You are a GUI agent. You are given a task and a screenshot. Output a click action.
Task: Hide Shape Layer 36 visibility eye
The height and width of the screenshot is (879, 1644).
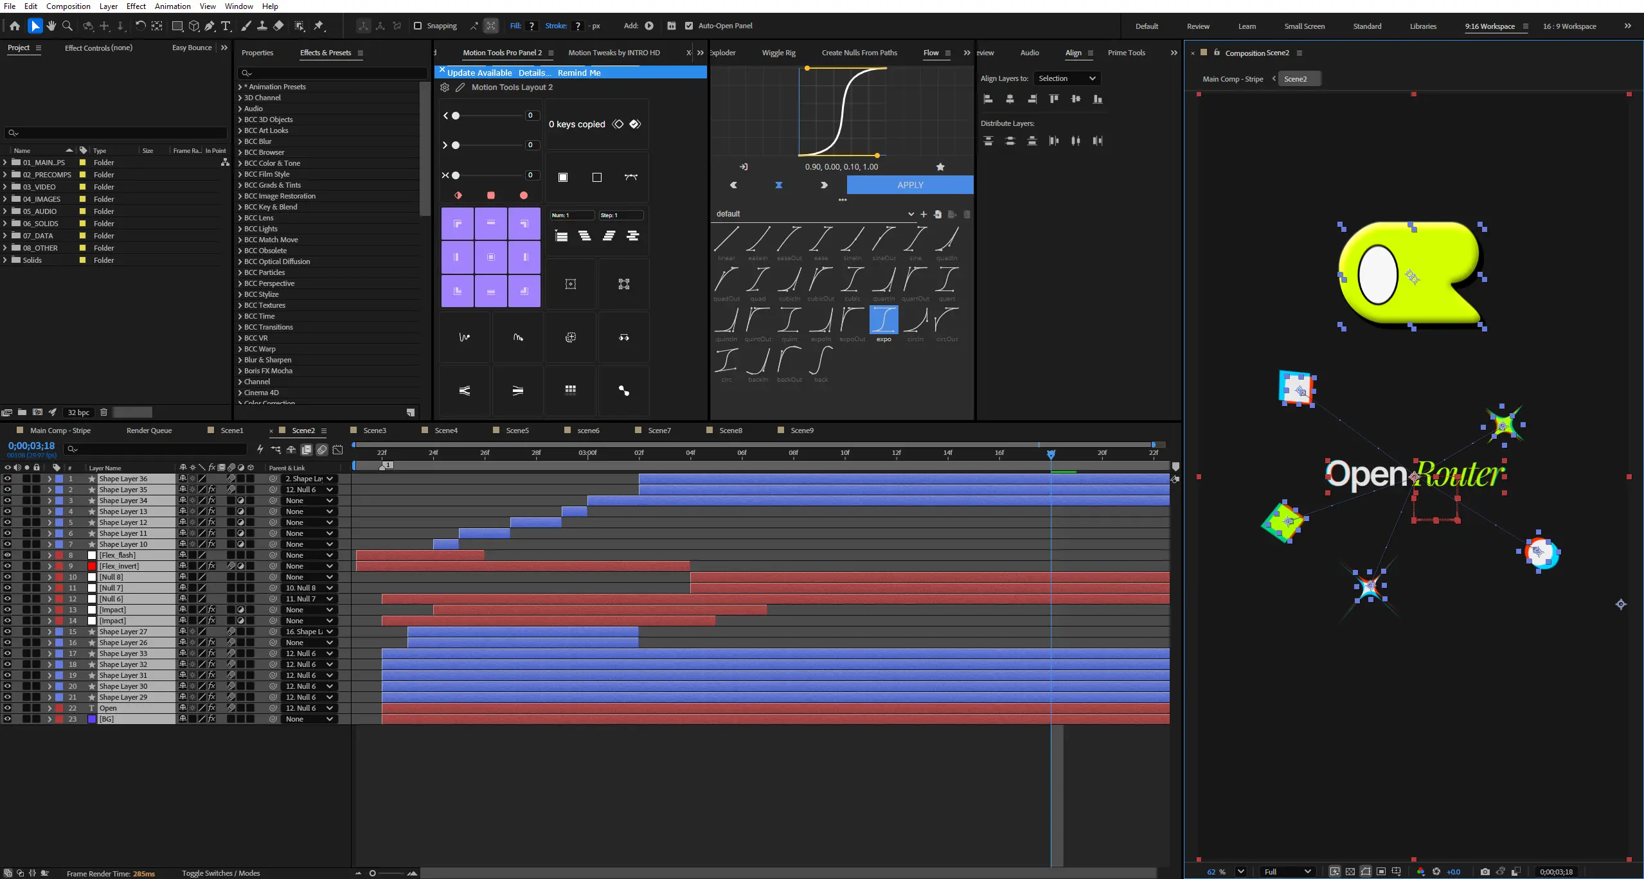(x=7, y=479)
